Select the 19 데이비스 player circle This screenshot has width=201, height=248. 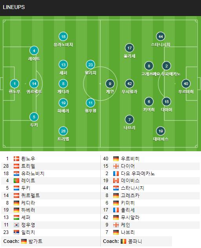(x=161, y=131)
